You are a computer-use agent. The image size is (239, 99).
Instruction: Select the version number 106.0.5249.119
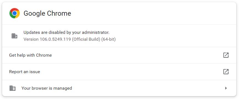(x=55, y=39)
